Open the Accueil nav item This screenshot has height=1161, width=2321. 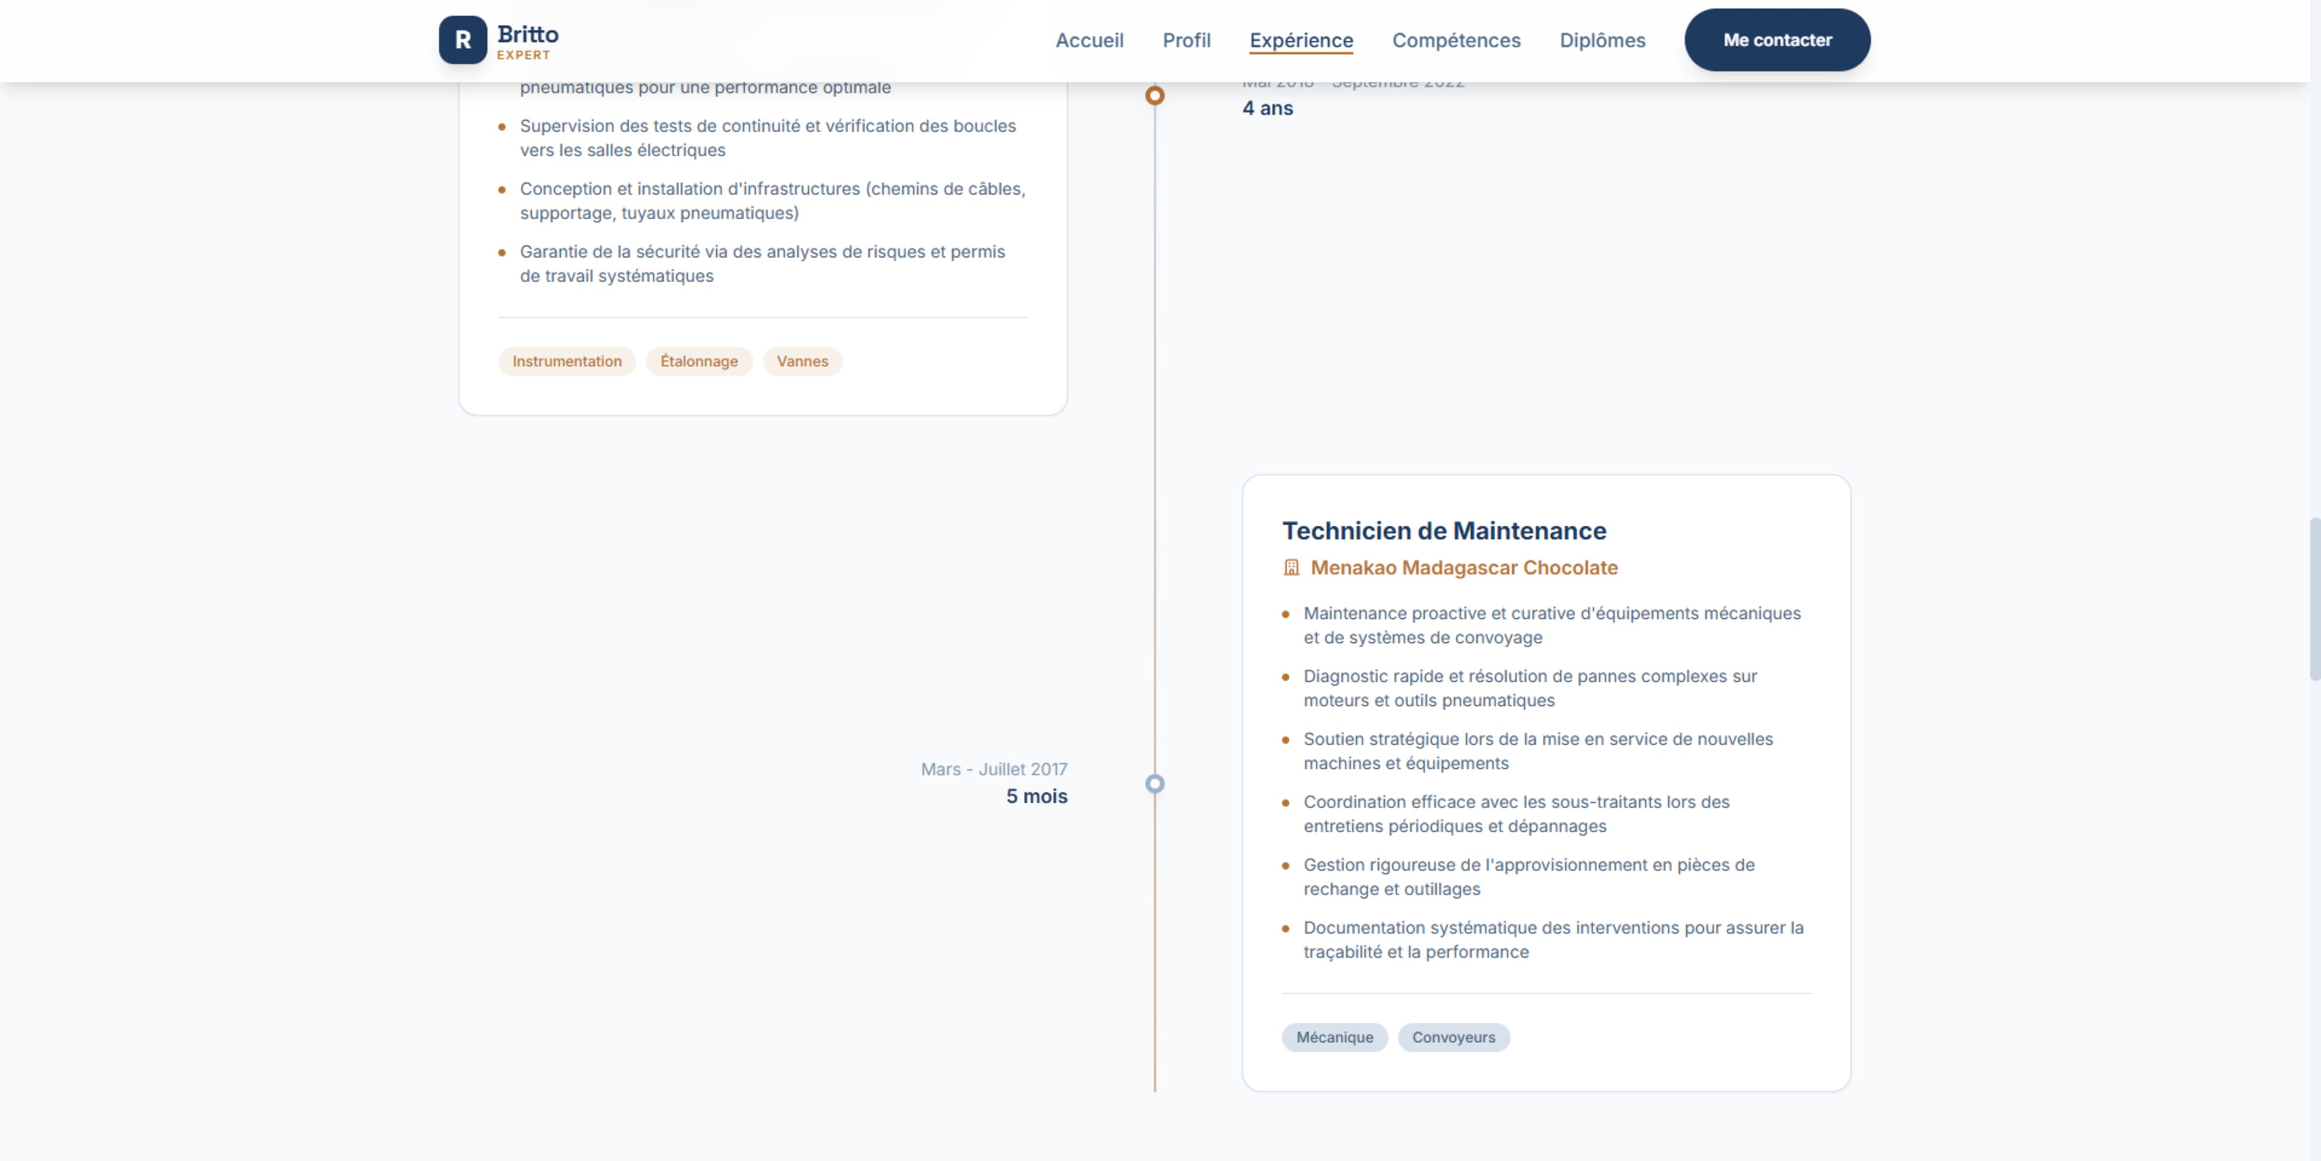click(x=1089, y=40)
